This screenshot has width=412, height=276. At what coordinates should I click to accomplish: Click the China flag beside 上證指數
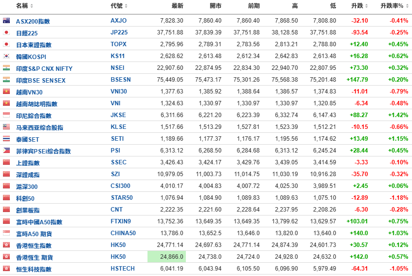click(x=6, y=162)
